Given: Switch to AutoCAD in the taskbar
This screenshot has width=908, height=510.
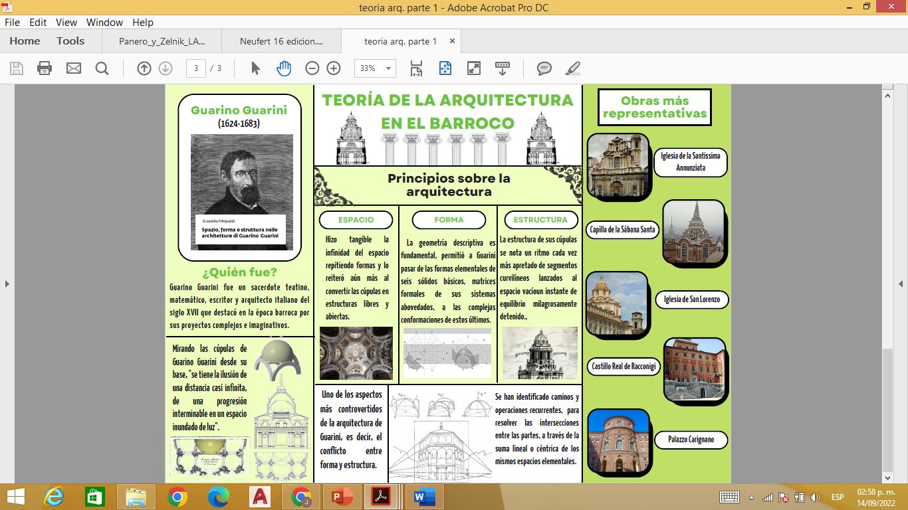Looking at the screenshot, I should (260, 497).
